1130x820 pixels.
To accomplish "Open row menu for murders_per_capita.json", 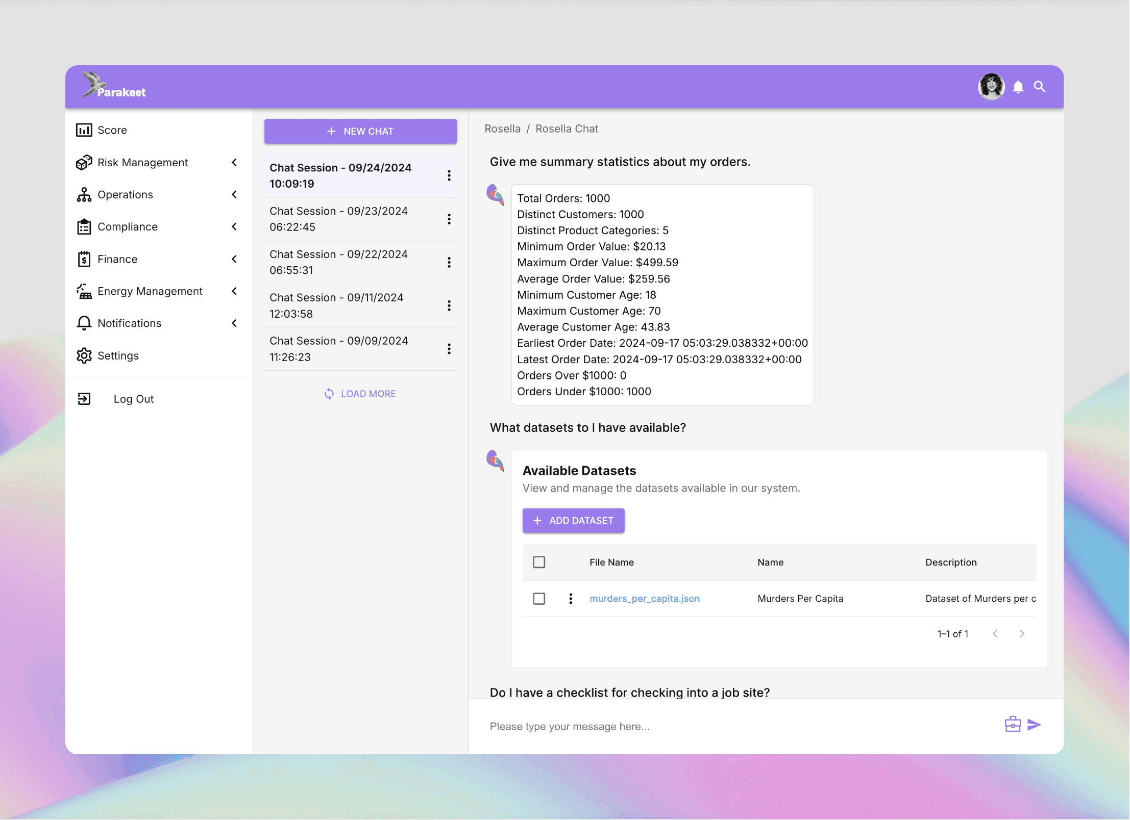I will (x=571, y=599).
